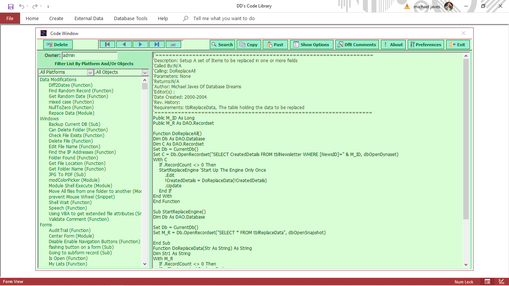
Task: Open the Home ribbon tab
Action: (32, 18)
